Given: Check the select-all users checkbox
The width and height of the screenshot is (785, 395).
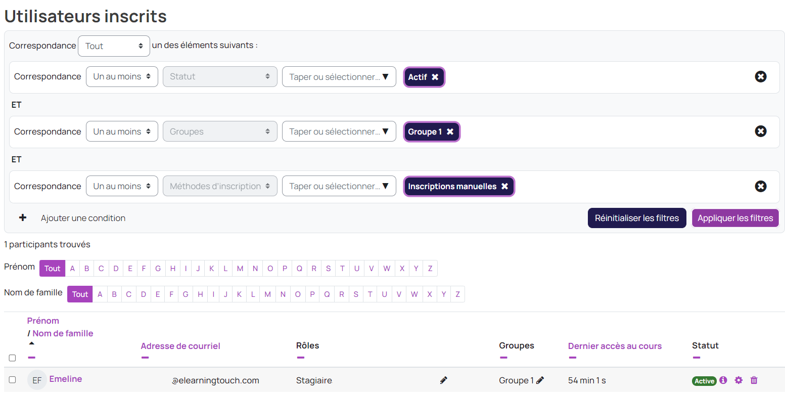Looking at the screenshot, I should coord(13,358).
